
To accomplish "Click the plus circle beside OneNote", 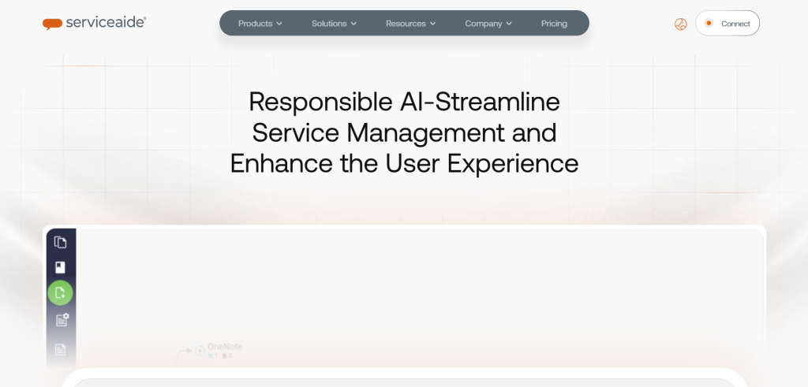I will pos(200,349).
